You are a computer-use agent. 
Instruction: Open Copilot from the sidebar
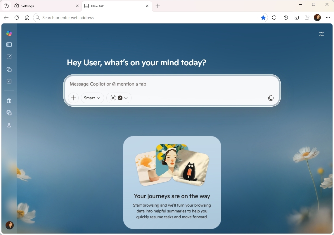9,33
